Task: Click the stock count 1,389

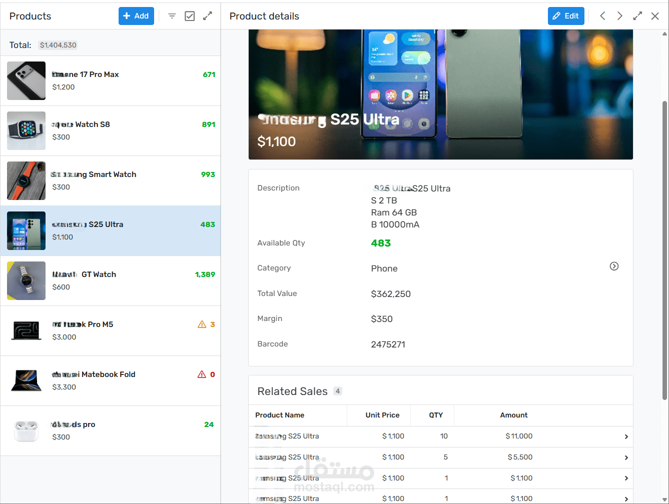Action: pyautogui.click(x=205, y=274)
